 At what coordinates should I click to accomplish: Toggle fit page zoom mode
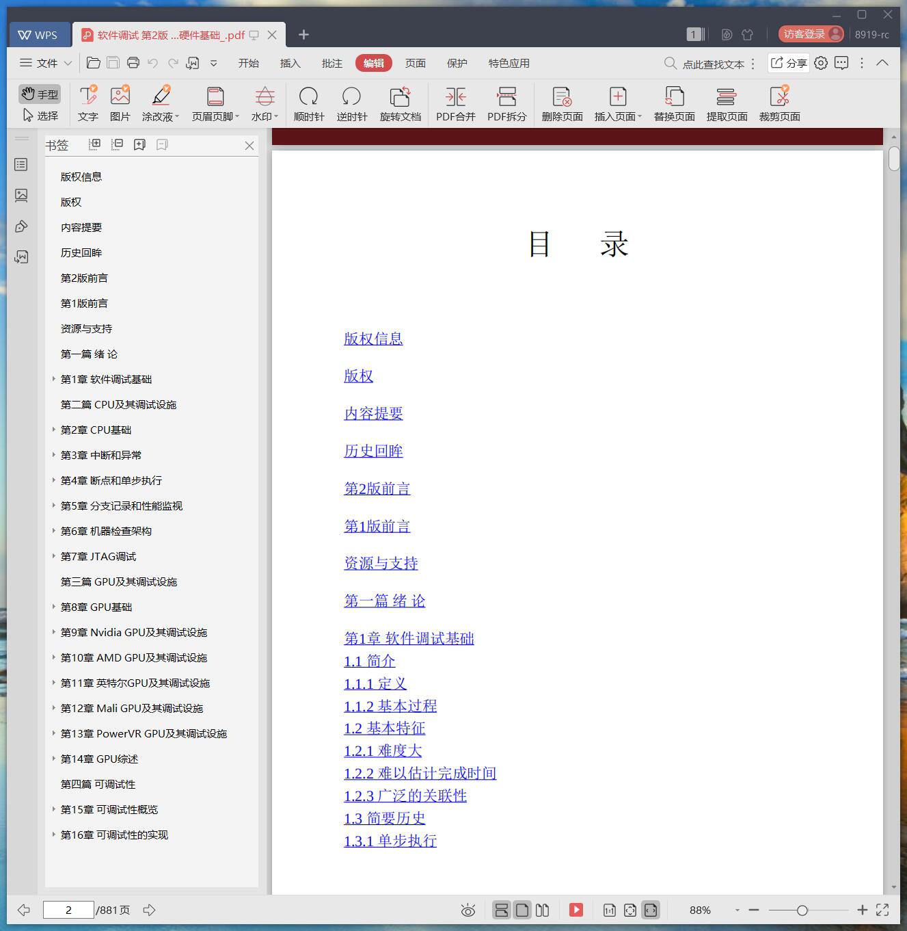coord(630,910)
